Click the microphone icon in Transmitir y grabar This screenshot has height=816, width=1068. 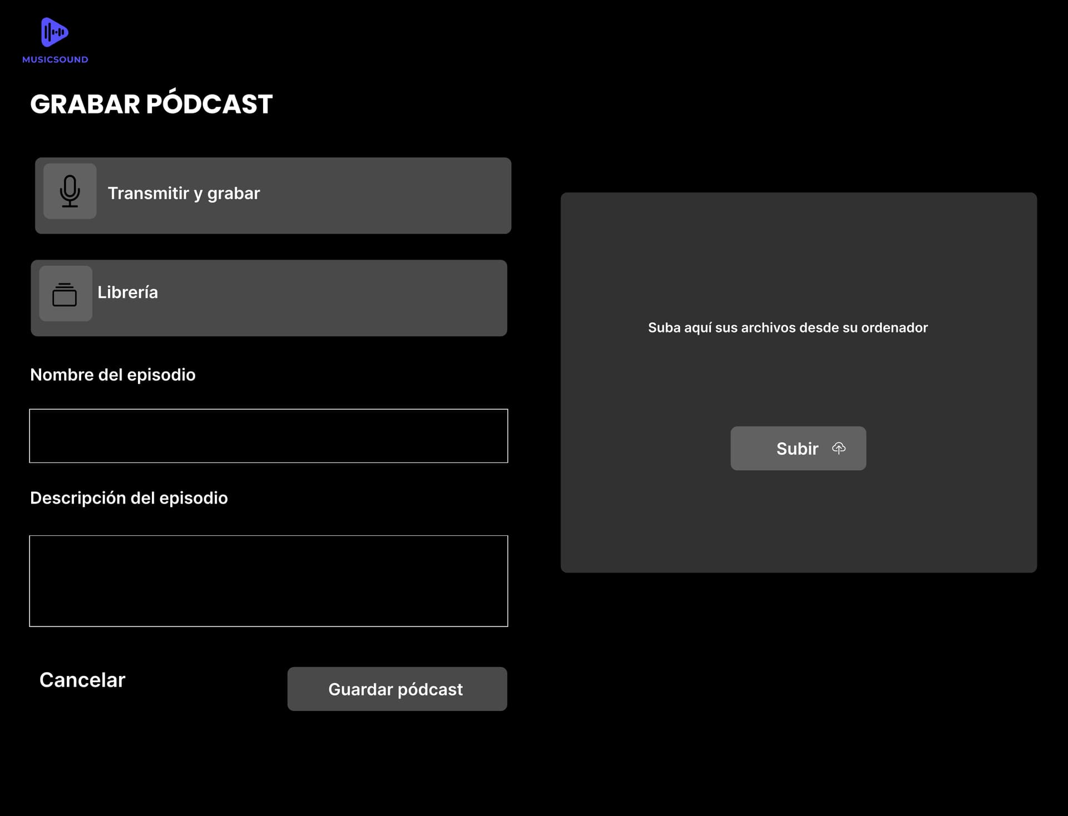point(70,191)
